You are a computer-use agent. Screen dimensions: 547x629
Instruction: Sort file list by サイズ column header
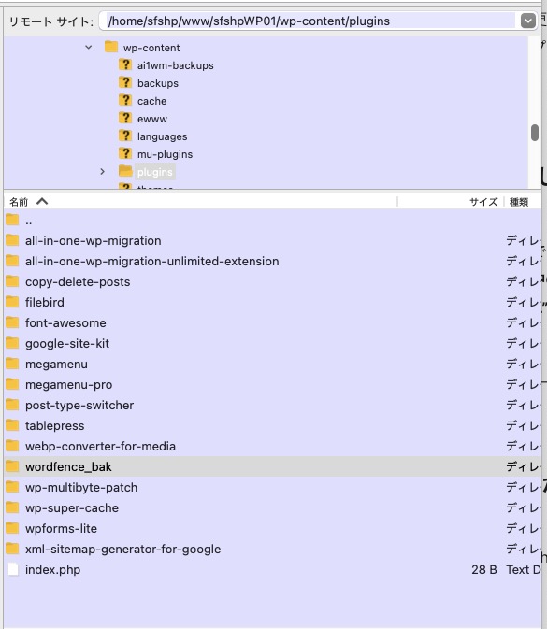483,201
